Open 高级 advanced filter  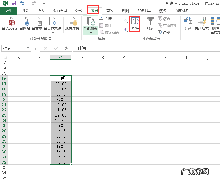coord(164,32)
